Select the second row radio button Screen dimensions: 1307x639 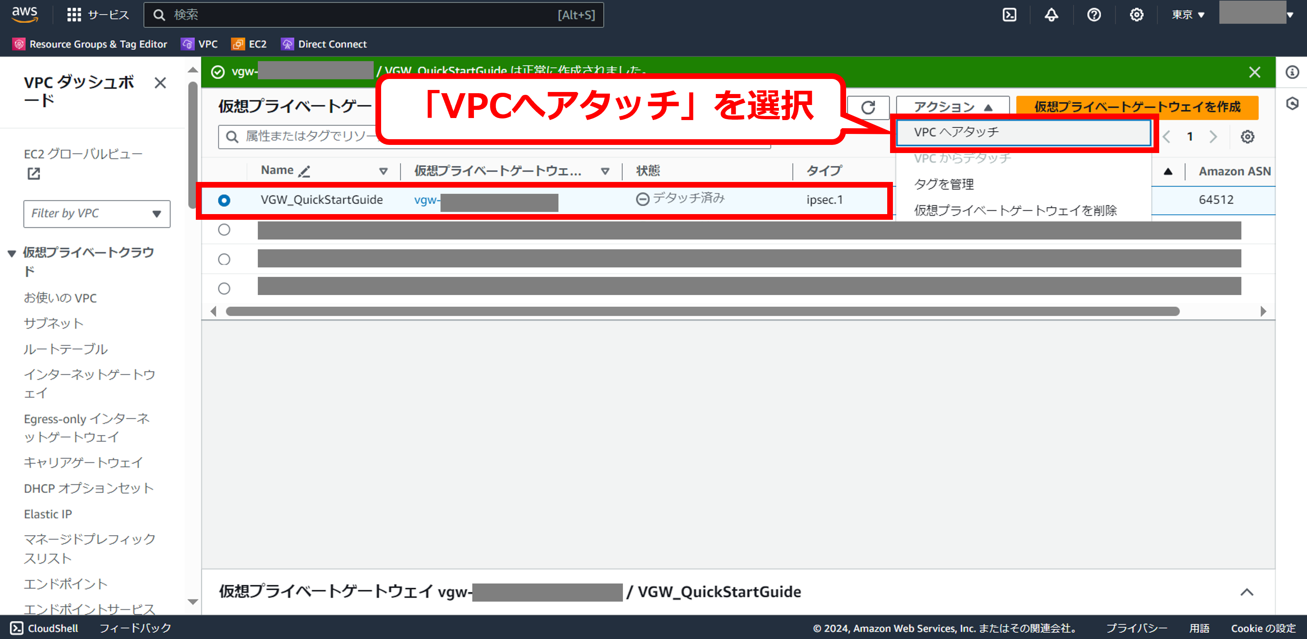tap(224, 230)
